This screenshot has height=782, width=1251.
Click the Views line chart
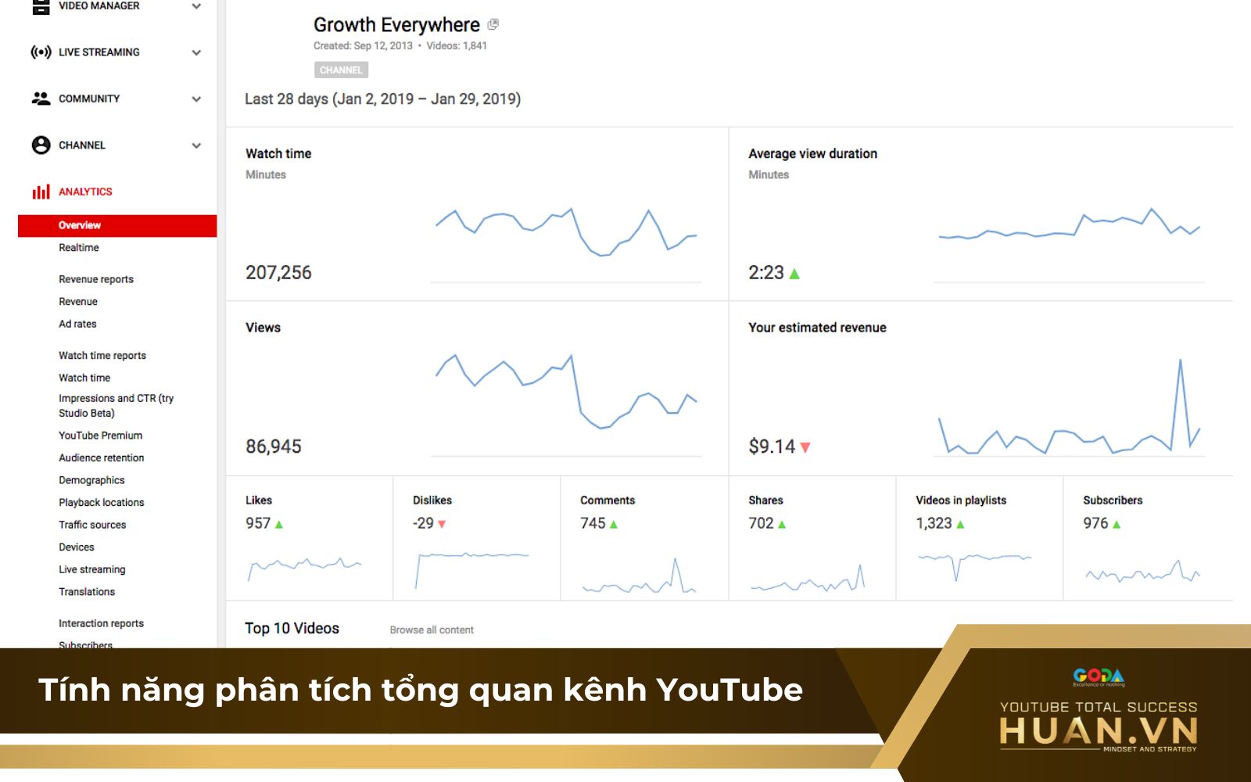pyautogui.click(x=566, y=391)
